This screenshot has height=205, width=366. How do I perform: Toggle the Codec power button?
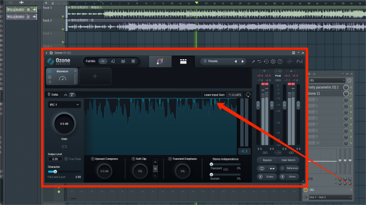pyautogui.click(x=261, y=177)
